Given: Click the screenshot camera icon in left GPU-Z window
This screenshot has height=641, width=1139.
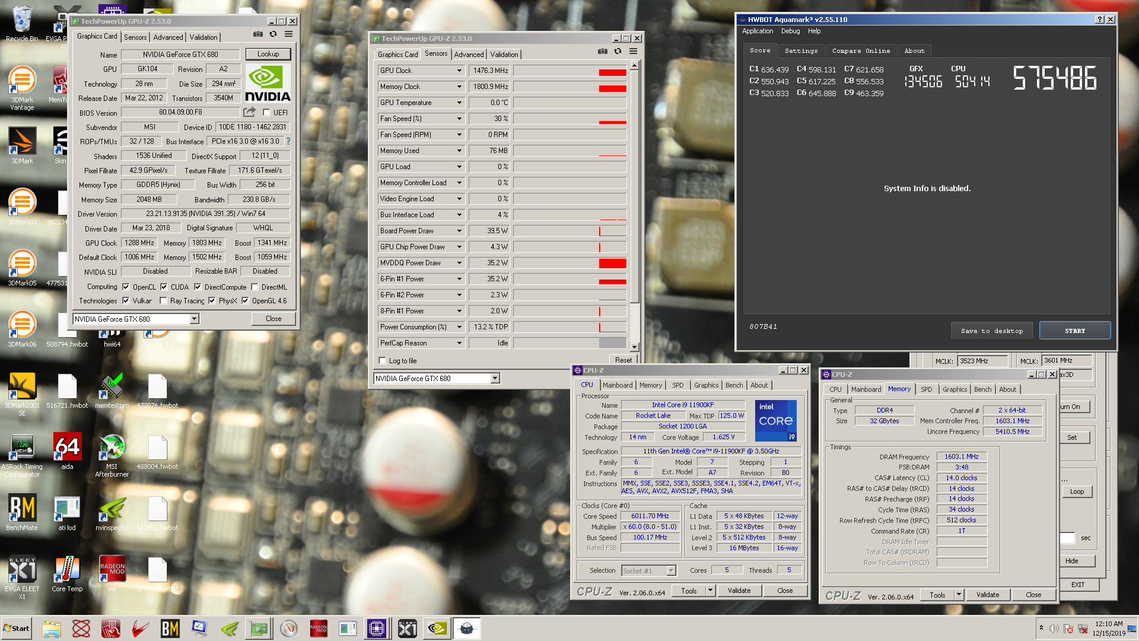Looking at the screenshot, I should (x=258, y=34).
